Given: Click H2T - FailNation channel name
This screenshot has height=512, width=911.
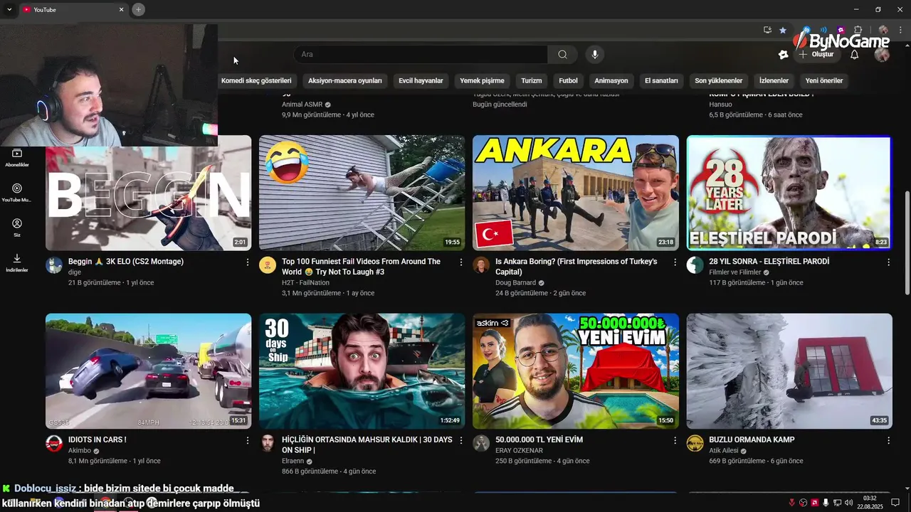Looking at the screenshot, I should (305, 282).
